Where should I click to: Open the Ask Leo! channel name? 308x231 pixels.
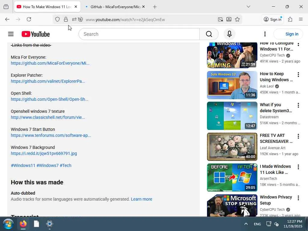point(267,86)
